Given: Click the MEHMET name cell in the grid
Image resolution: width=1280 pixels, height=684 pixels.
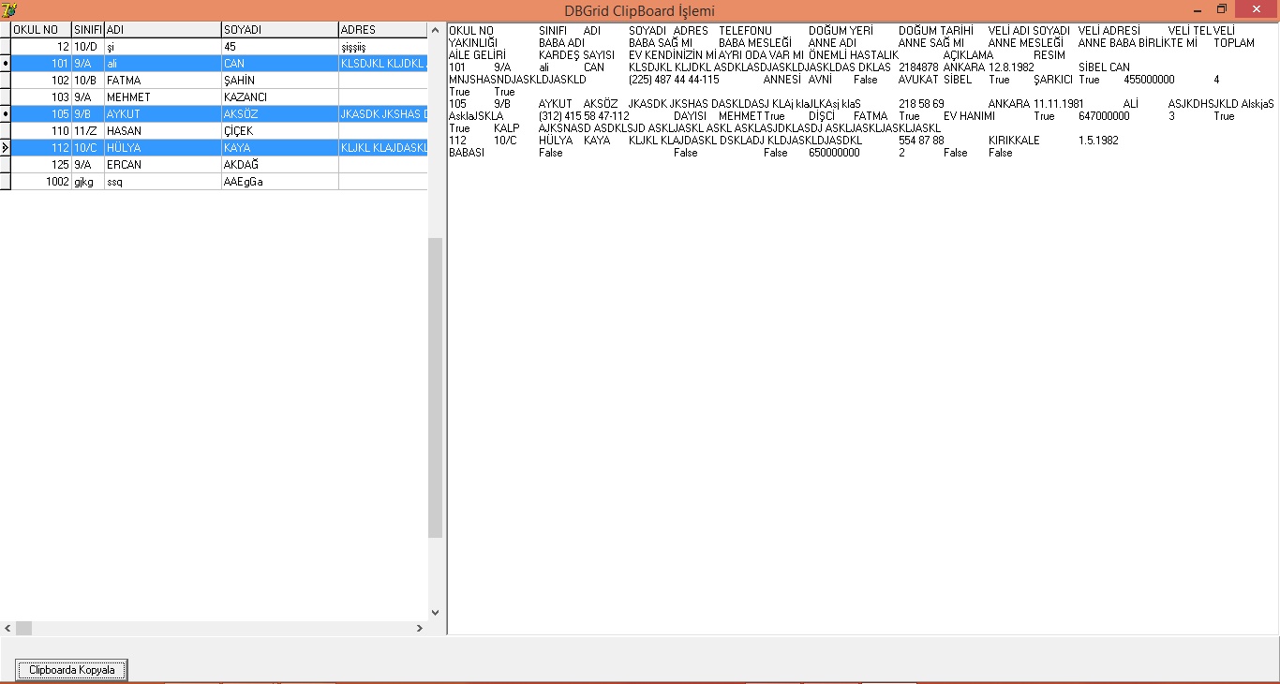Looking at the screenshot, I should pyautogui.click(x=163, y=97).
